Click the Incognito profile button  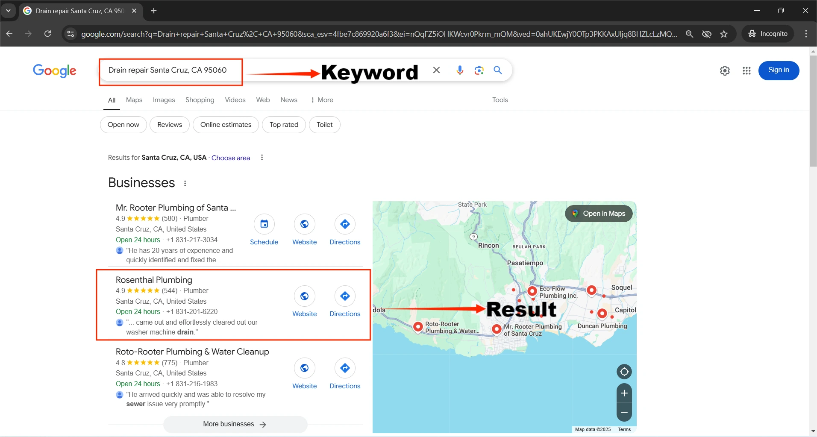click(x=768, y=34)
